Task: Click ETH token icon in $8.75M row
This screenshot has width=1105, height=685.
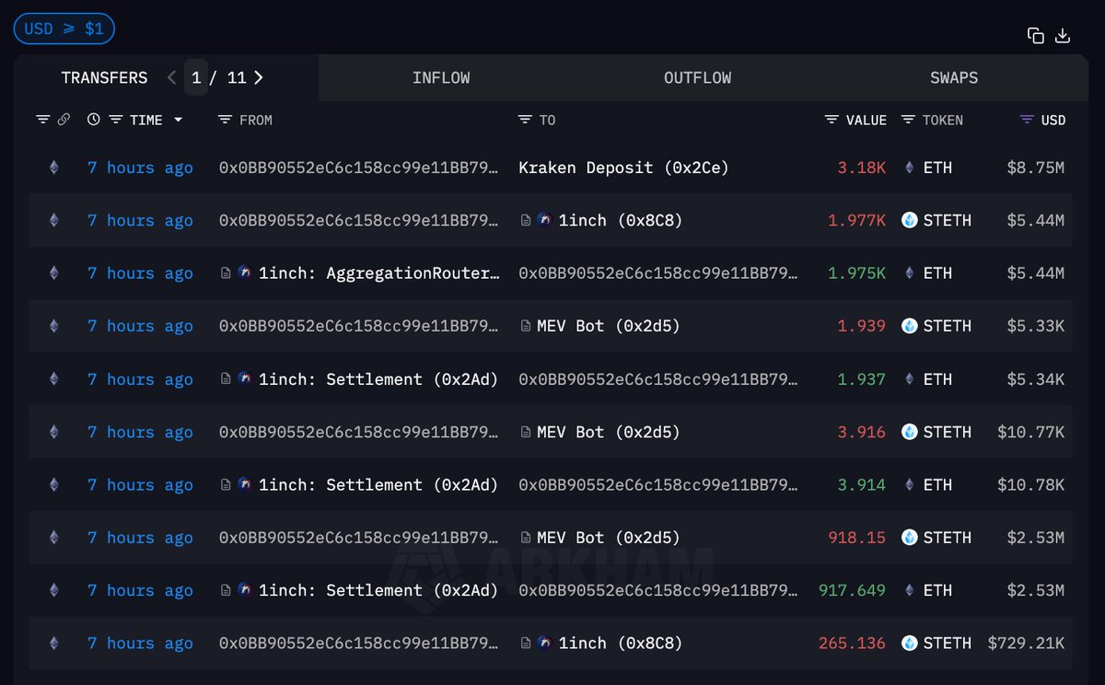Action: 910,168
